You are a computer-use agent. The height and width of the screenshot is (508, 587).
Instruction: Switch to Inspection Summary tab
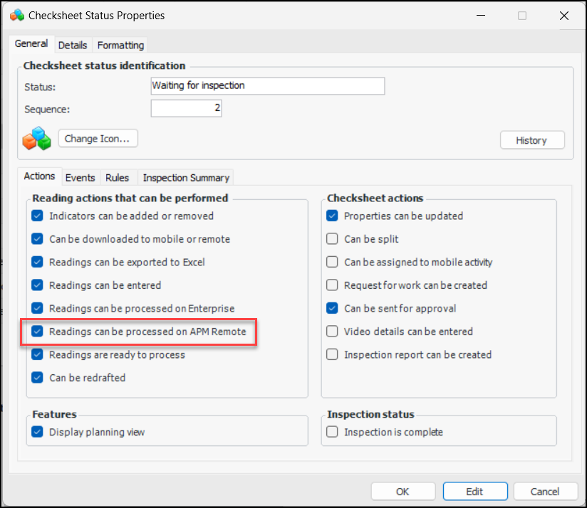click(186, 178)
